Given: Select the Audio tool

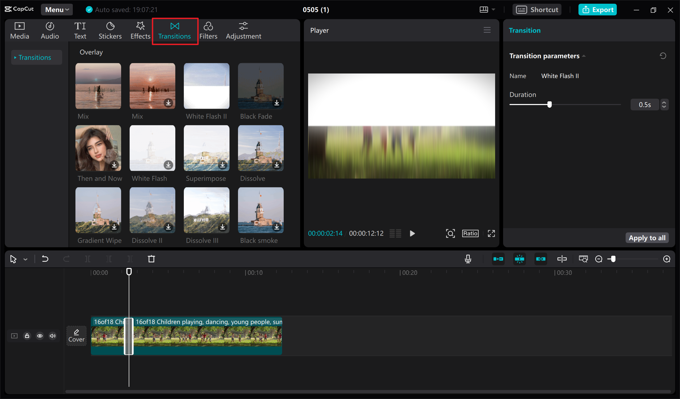Looking at the screenshot, I should tap(50, 30).
